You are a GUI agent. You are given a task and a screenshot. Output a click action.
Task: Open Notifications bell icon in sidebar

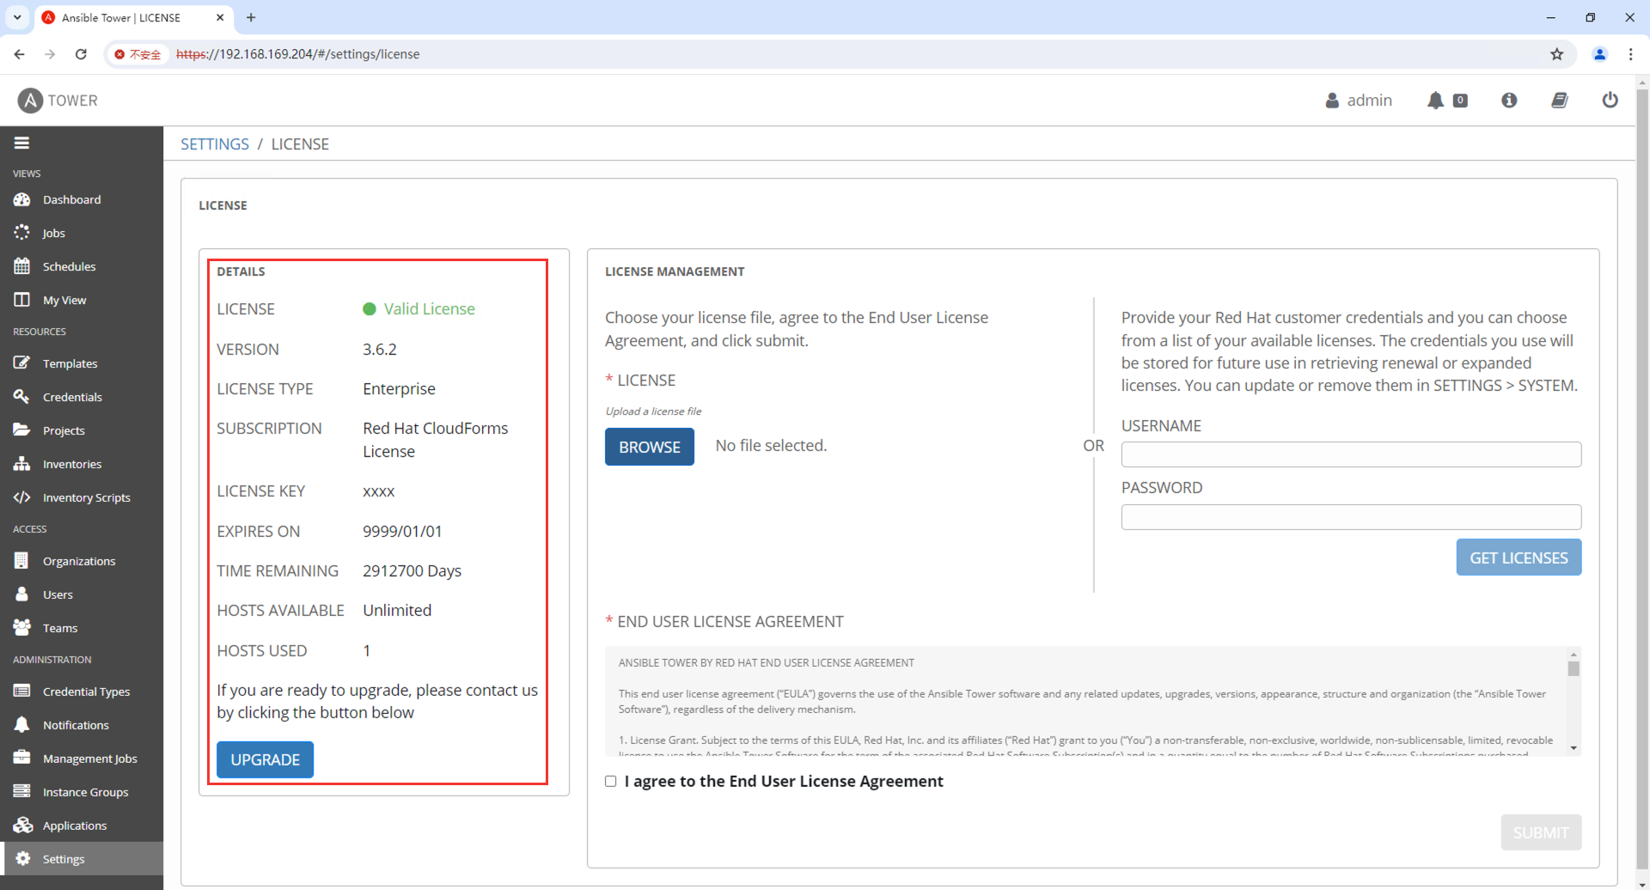[x=21, y=725]
